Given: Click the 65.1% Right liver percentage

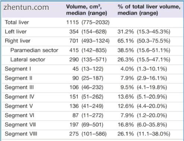Looking at the screenshot, I should pos(125,41).
